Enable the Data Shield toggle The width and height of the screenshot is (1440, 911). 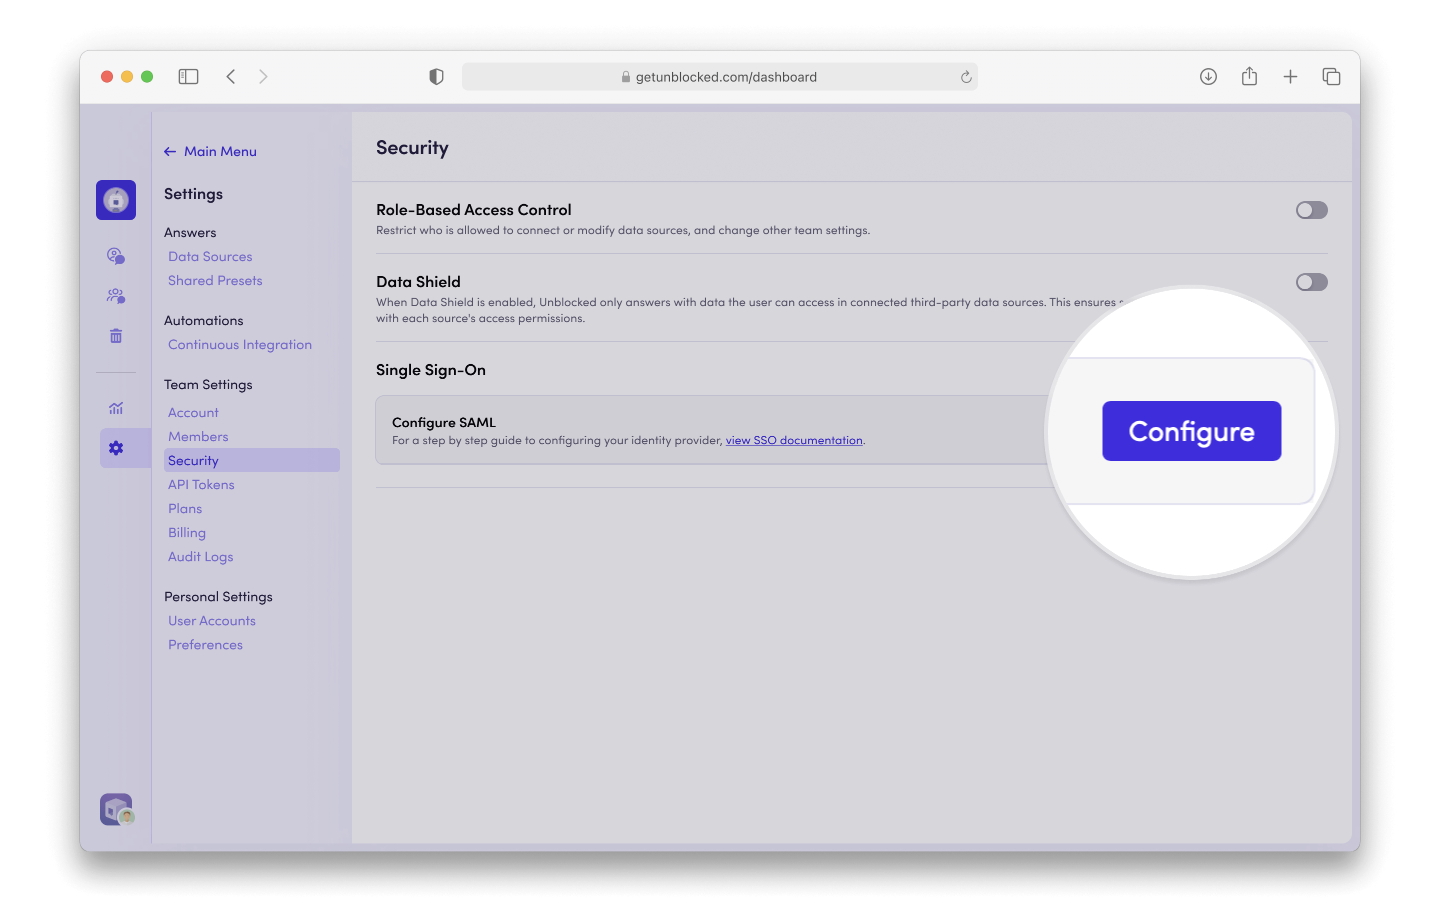click(x=1311, y=282)
